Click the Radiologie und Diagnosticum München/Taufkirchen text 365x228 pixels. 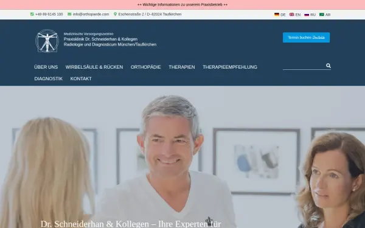coord(110,44)
